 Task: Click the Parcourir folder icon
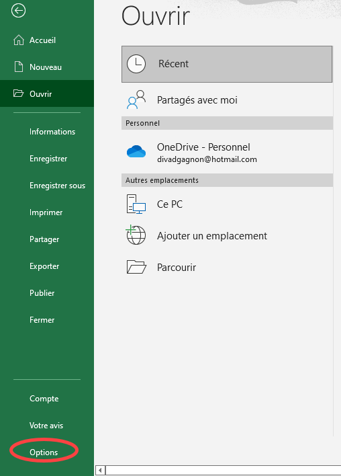point(136,267)
